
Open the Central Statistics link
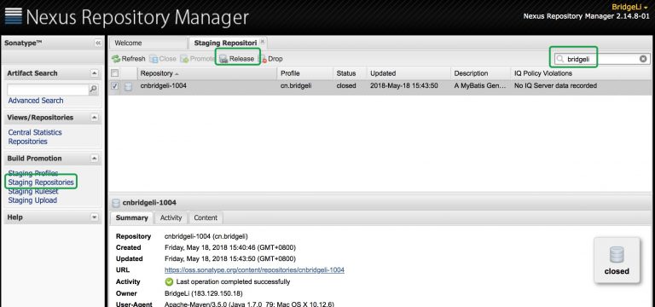[35, 132]
